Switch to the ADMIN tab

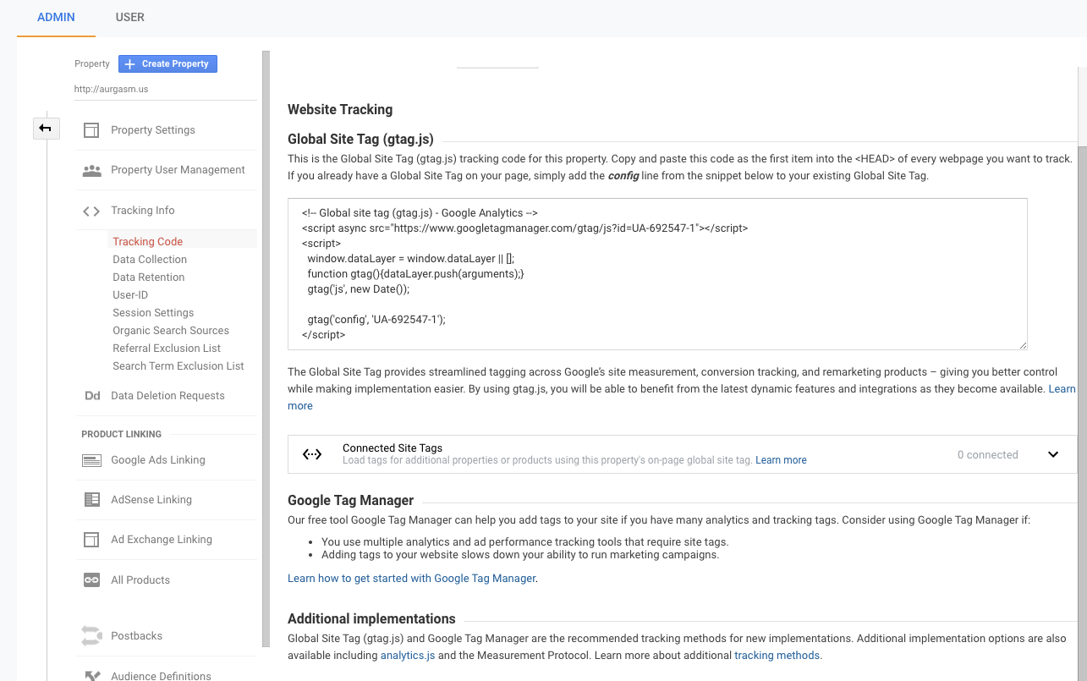(56, 17)
